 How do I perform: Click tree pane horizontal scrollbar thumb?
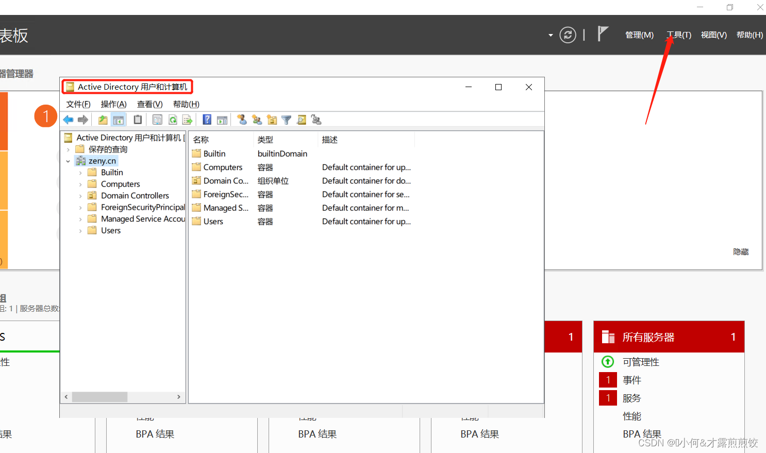(99, 397)
